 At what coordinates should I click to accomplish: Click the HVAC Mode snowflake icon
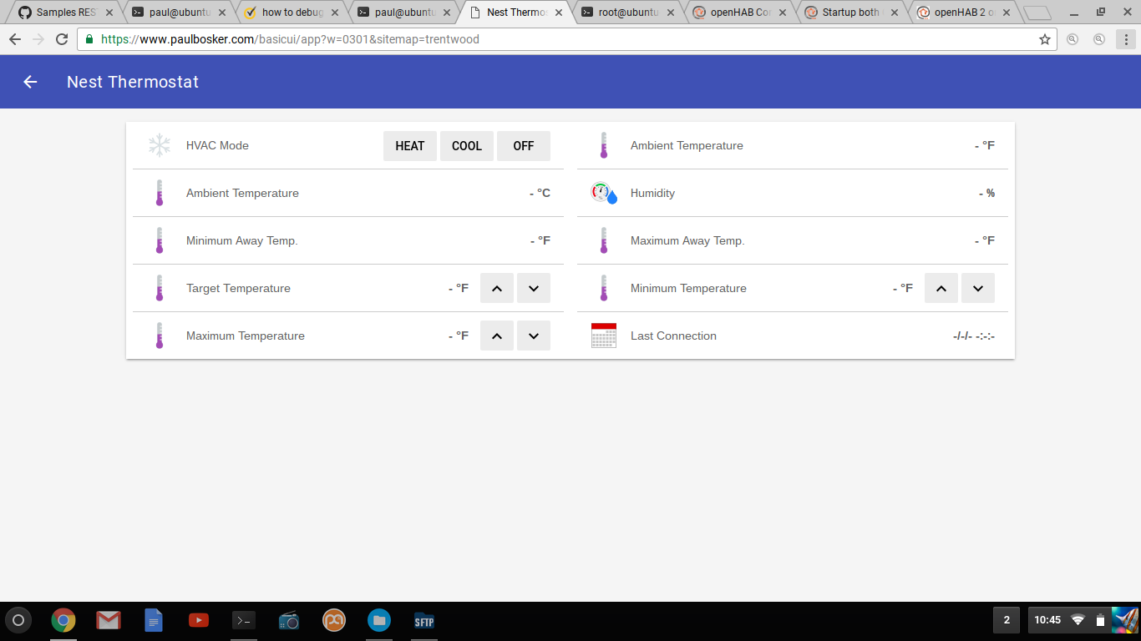tap(159, 146)
